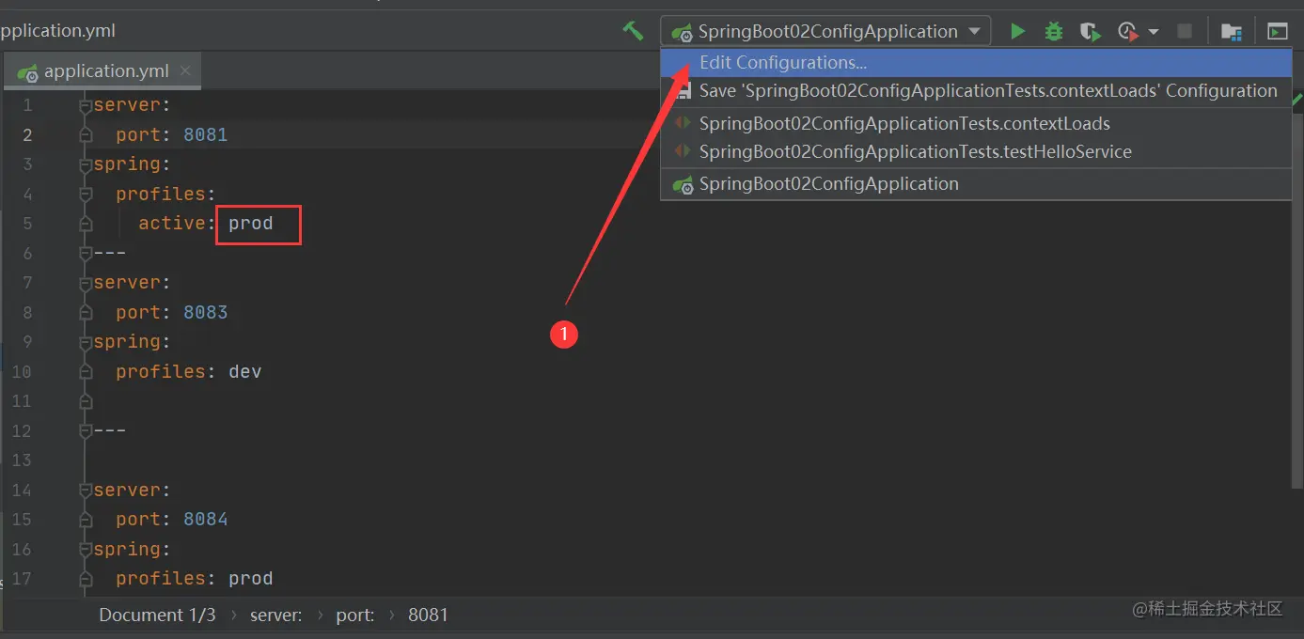Click the profile value dev on line 10
This screenshot has height=639, width=1304.
pos(245,371)
